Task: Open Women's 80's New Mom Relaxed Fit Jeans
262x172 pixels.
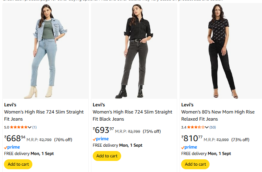Action: [219, 115]
